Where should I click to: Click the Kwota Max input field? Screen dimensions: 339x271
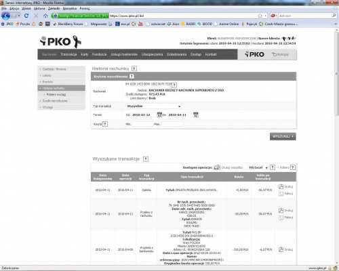point(172,124)
